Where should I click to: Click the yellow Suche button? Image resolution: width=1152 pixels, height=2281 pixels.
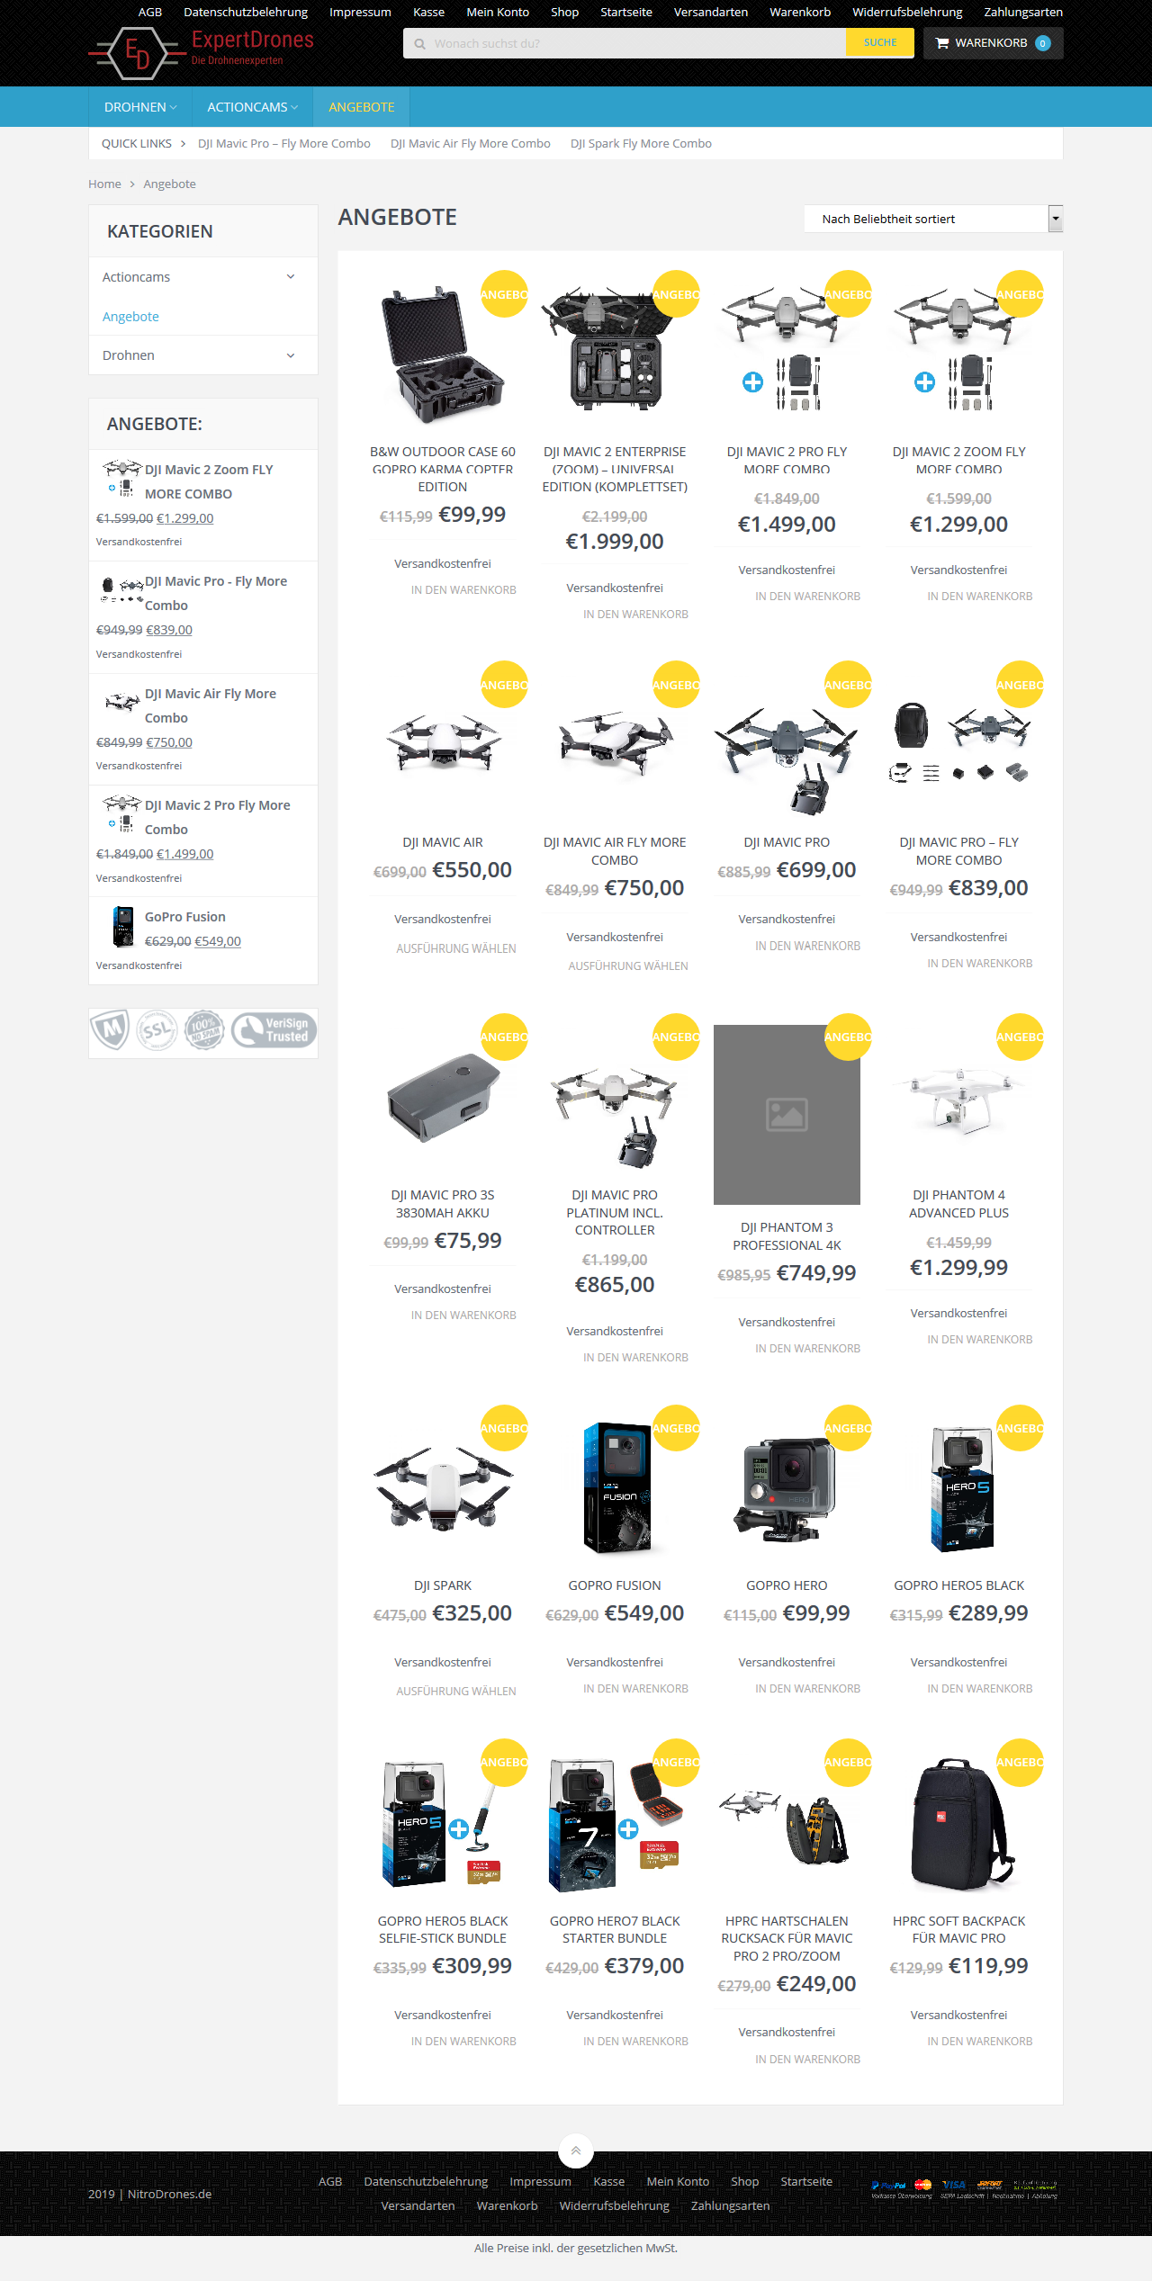click(x=880, y=42)
